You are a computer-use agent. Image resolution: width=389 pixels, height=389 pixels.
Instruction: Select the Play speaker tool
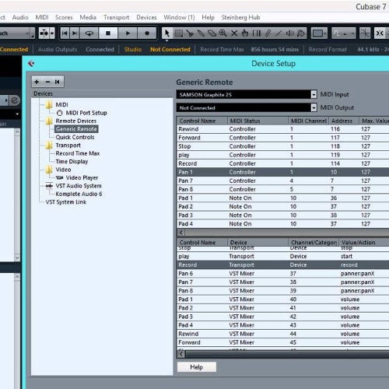click(289, 33)
